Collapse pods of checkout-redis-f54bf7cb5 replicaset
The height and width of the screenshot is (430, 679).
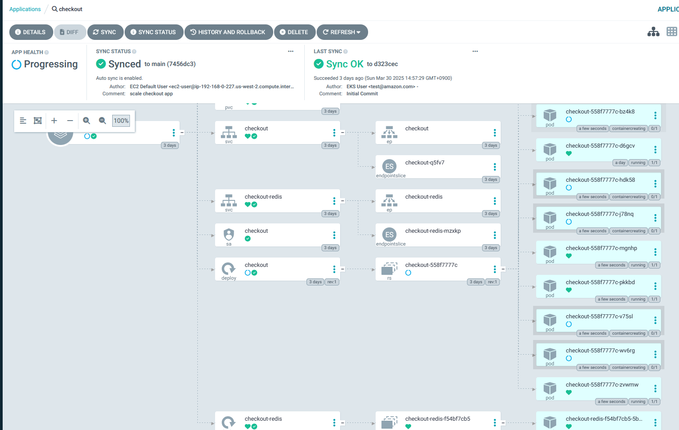(503, 423)
